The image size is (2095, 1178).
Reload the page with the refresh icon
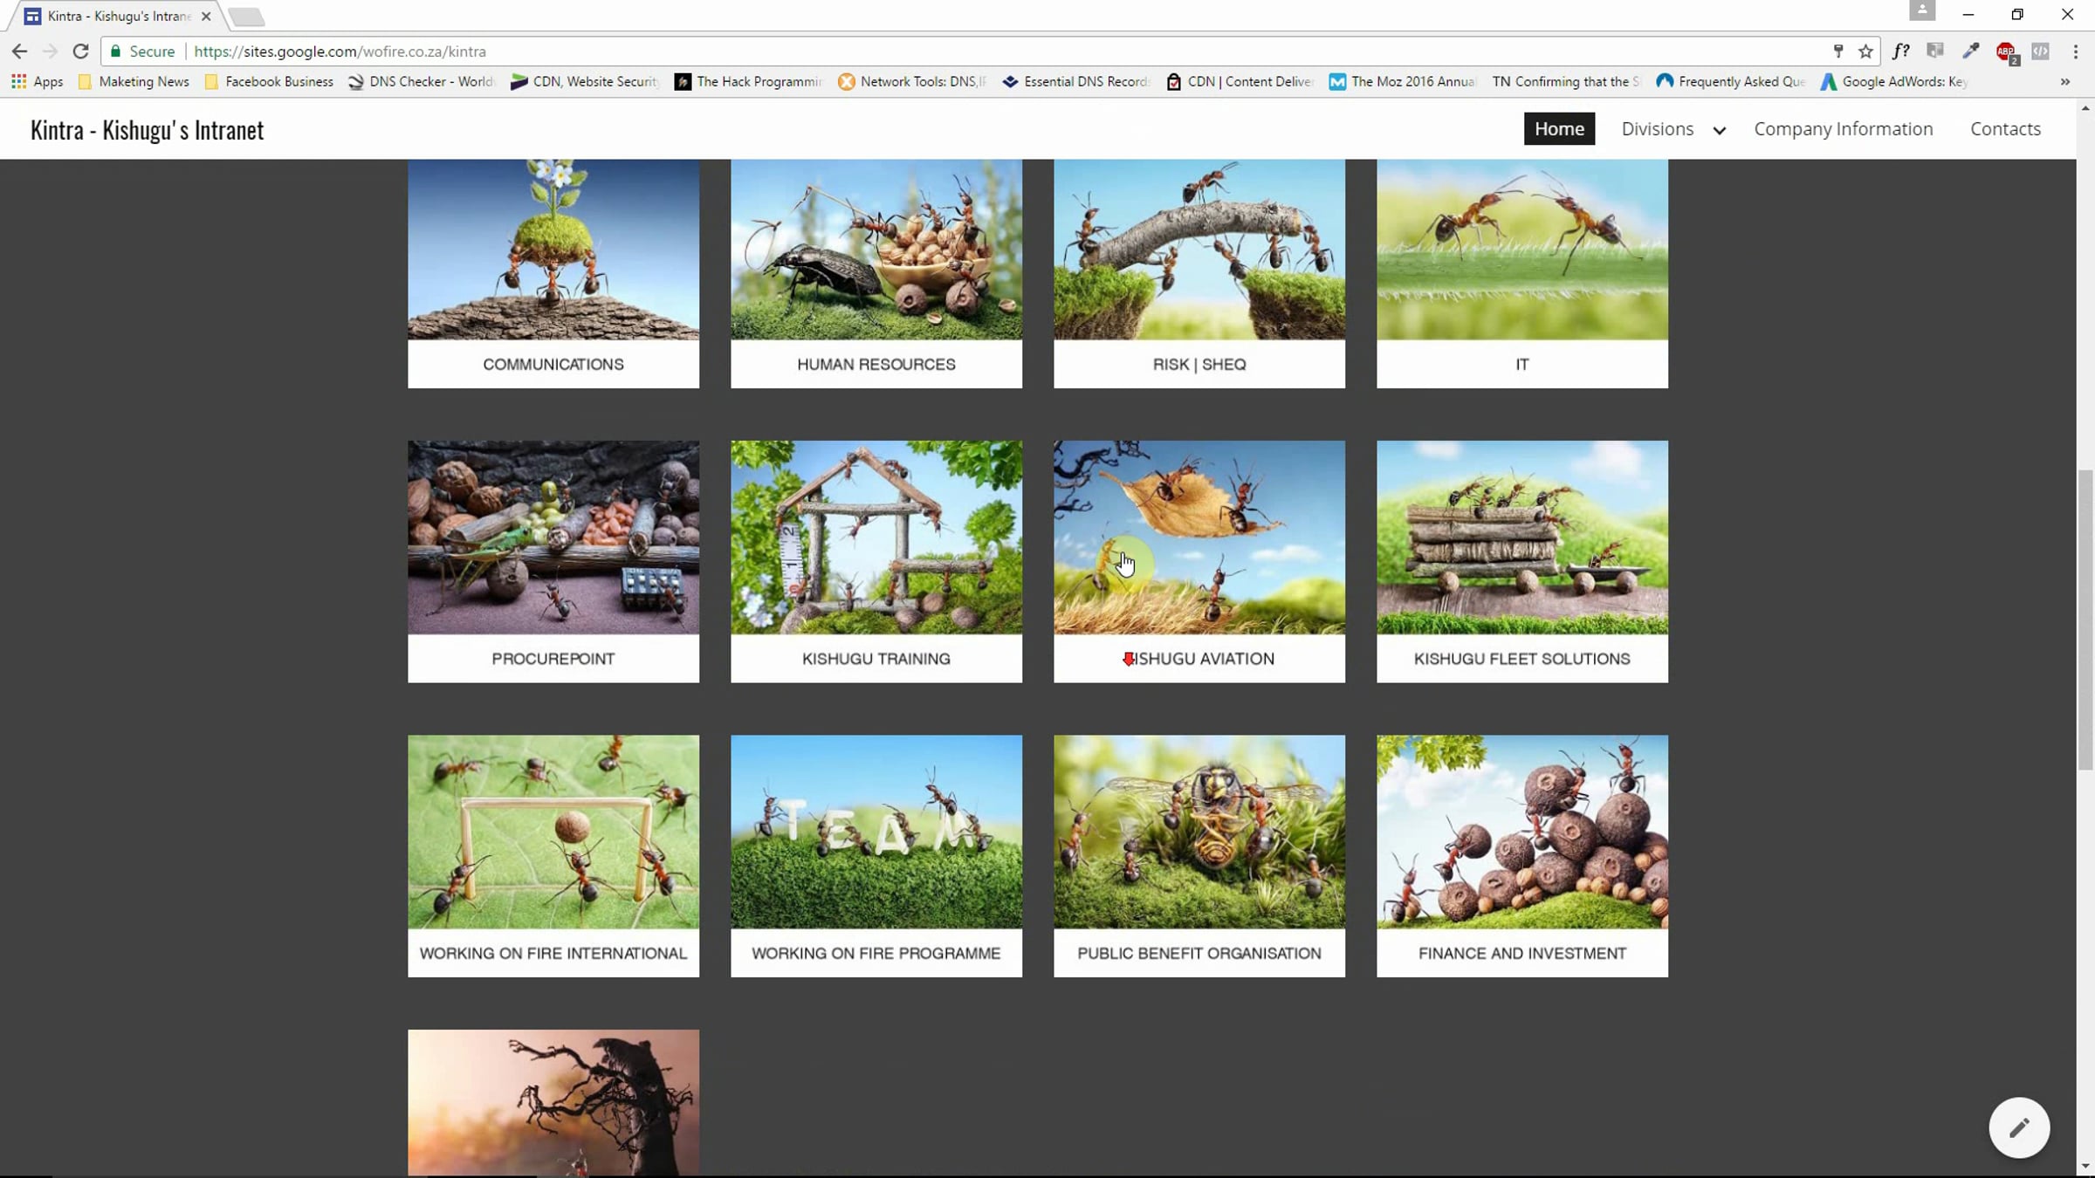(80, 51)
